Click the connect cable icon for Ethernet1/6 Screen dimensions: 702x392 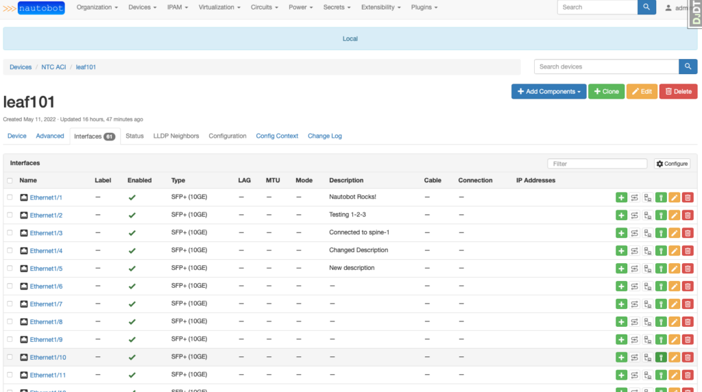tap(648, 286)
